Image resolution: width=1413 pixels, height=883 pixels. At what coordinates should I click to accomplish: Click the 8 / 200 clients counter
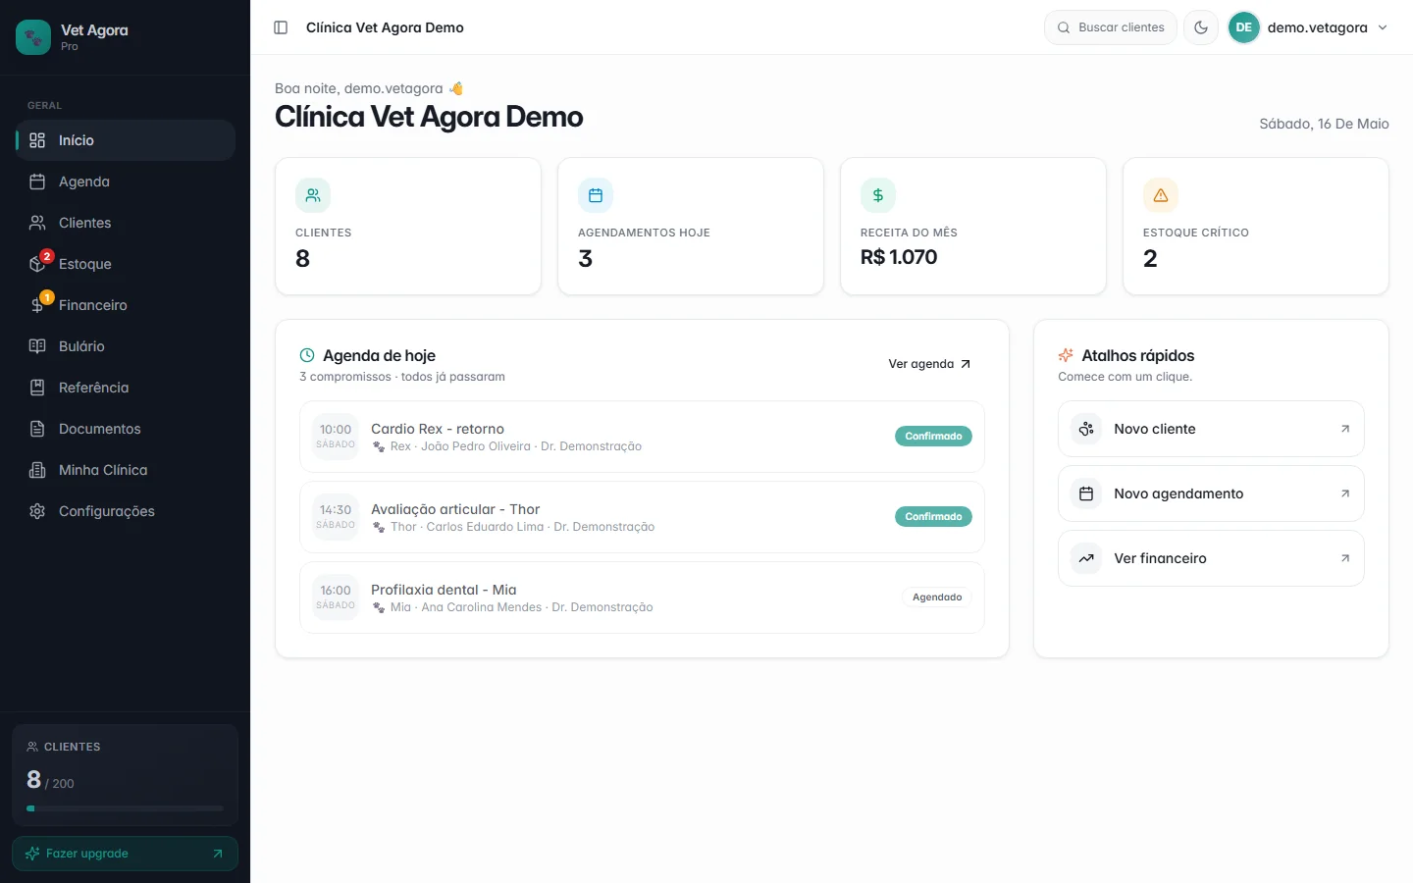(x=50, y=780)
